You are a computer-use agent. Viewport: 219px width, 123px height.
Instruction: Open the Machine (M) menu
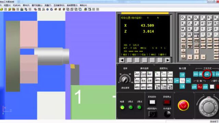17,5
